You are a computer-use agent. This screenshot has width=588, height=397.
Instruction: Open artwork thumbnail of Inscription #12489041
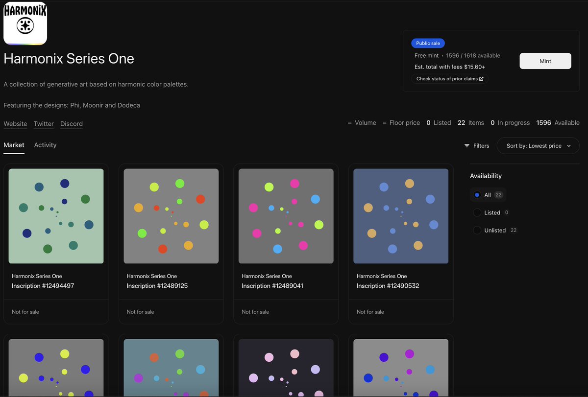coord(286,216)
